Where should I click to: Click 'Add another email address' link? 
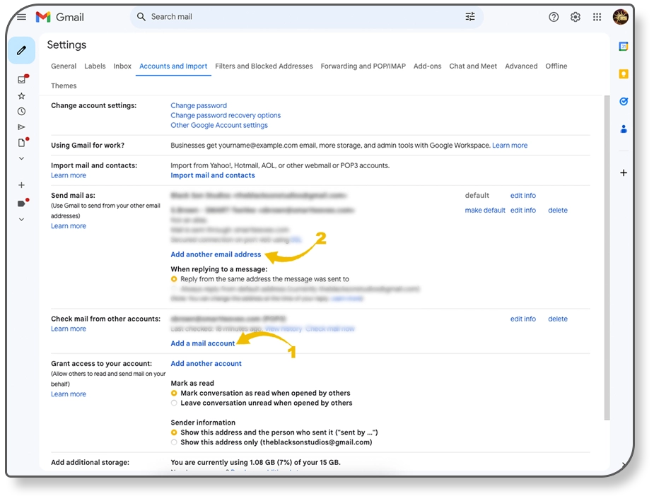tap(216, 254)
